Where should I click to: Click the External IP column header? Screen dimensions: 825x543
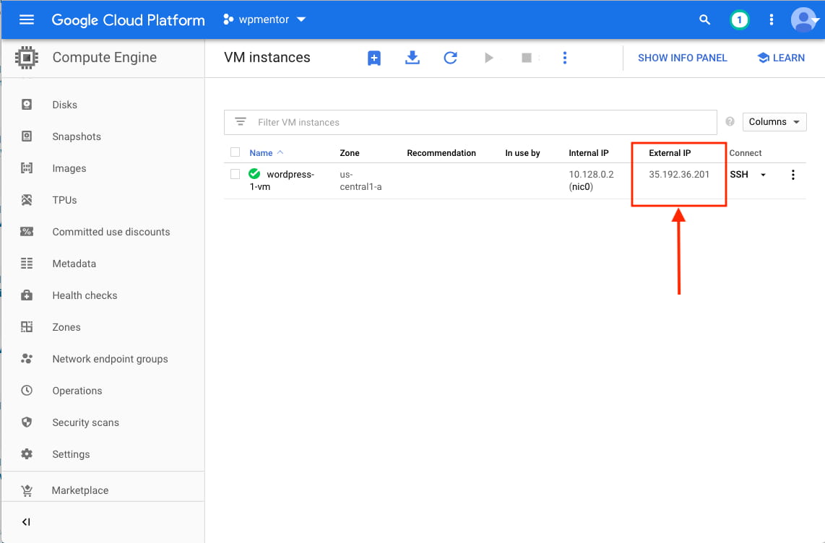point(669,153)
